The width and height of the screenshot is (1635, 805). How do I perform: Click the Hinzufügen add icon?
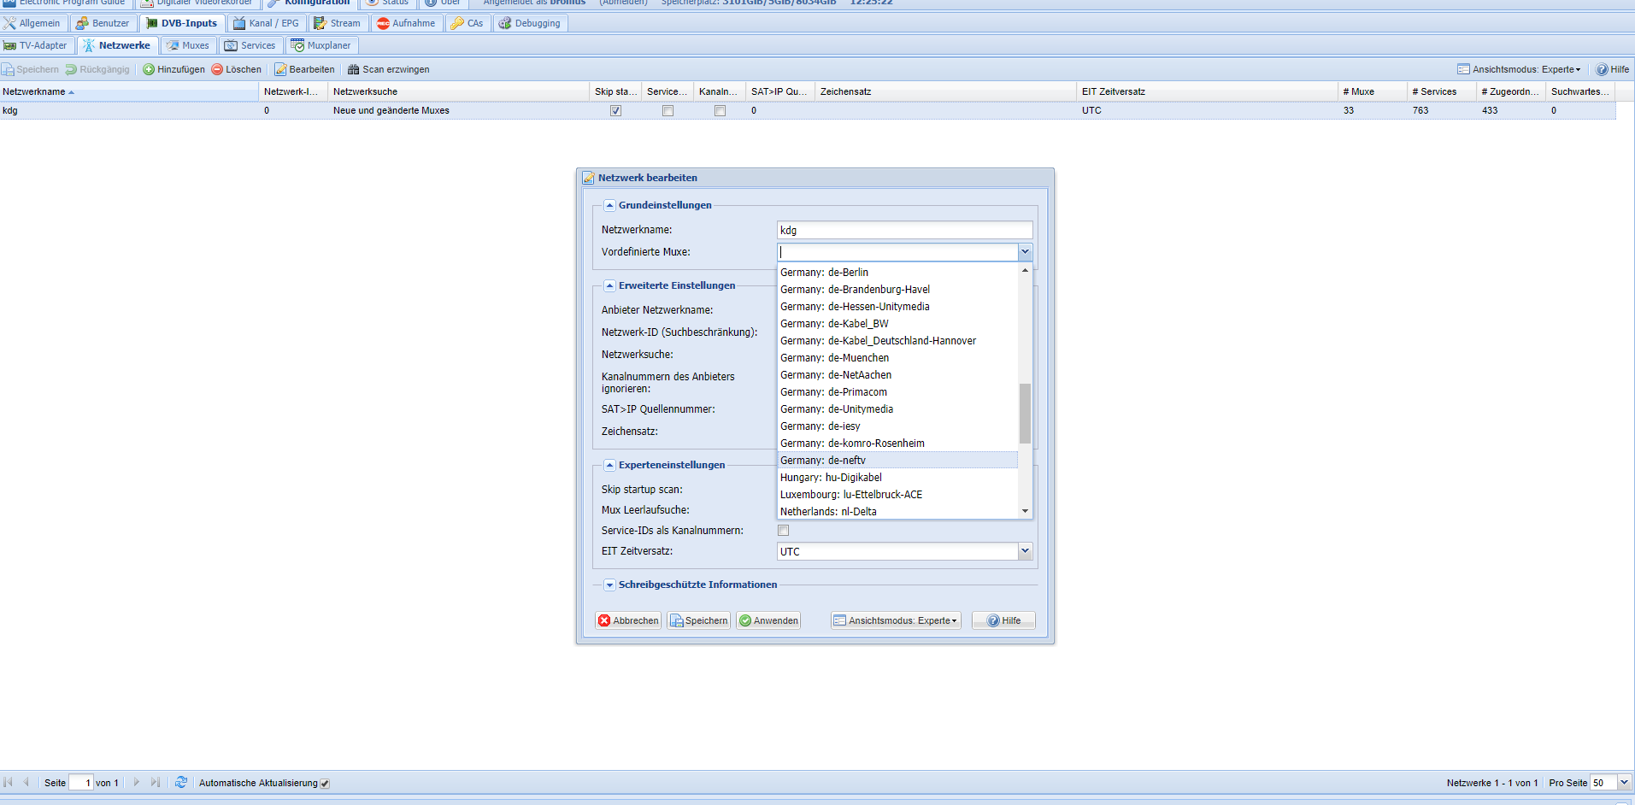click(149, 69)
